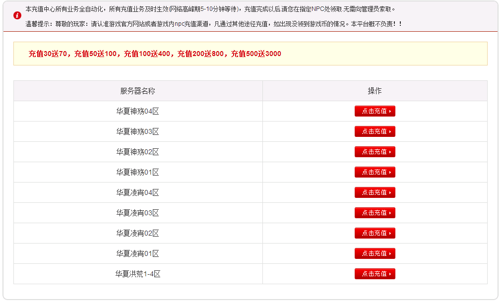Image resolution: width=504 pixels, height=308 pixels.
Task: Click the red info icon in the notice
Action: click(18, 15)
